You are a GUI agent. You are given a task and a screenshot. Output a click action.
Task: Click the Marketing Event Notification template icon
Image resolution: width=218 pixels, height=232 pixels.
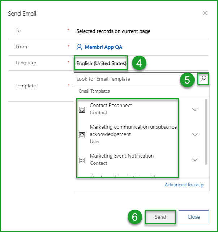coord(82,160)
